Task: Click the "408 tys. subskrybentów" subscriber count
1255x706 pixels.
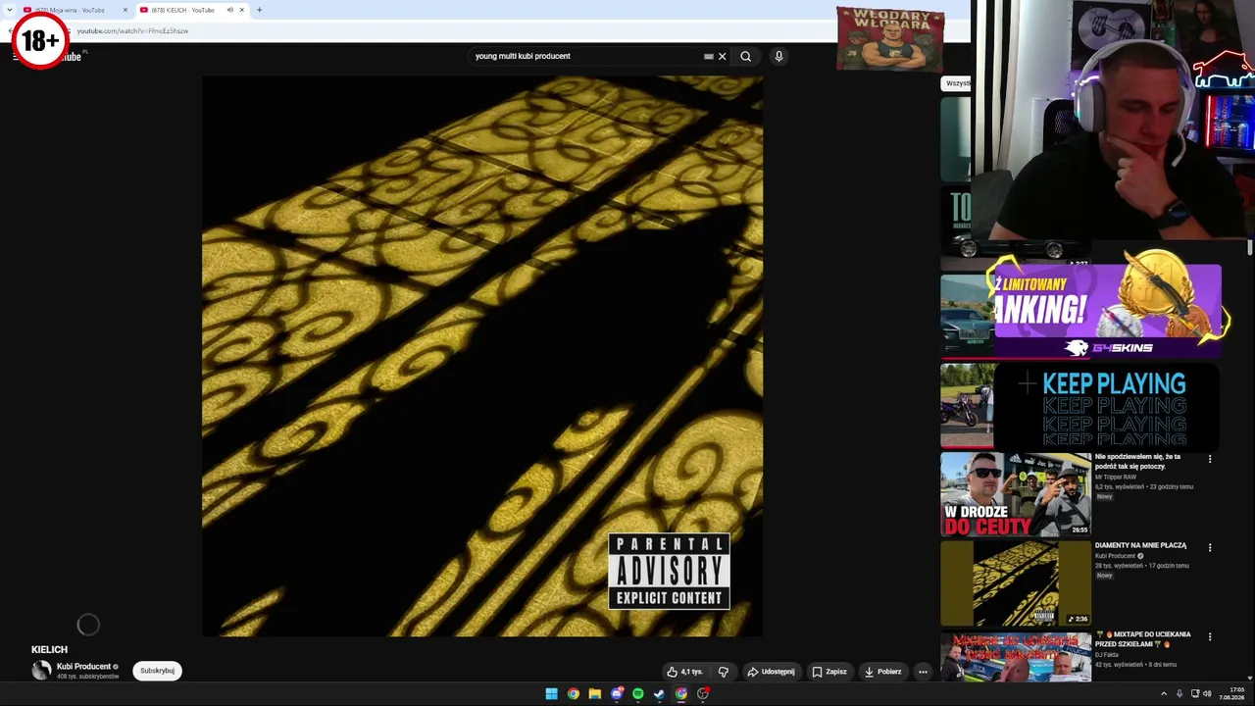Action: [87, 677]
